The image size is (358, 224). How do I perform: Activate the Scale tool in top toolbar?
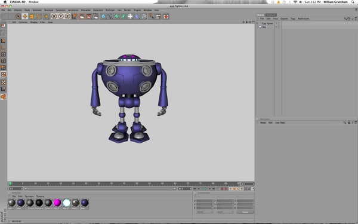pyautogui.click(x=32, y=16)
